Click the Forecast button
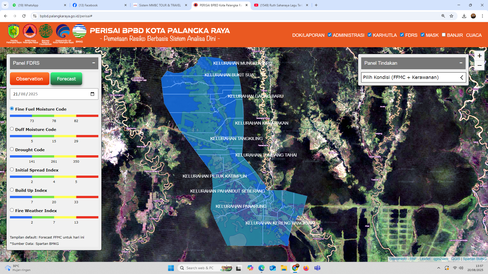This screenshot has width=488, height=274. 66,79
